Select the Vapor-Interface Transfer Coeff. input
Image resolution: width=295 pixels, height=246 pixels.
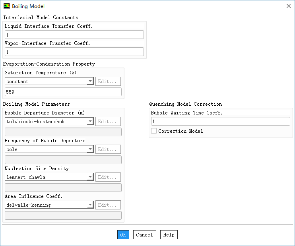pyautogui.click(x=74, y=52)
